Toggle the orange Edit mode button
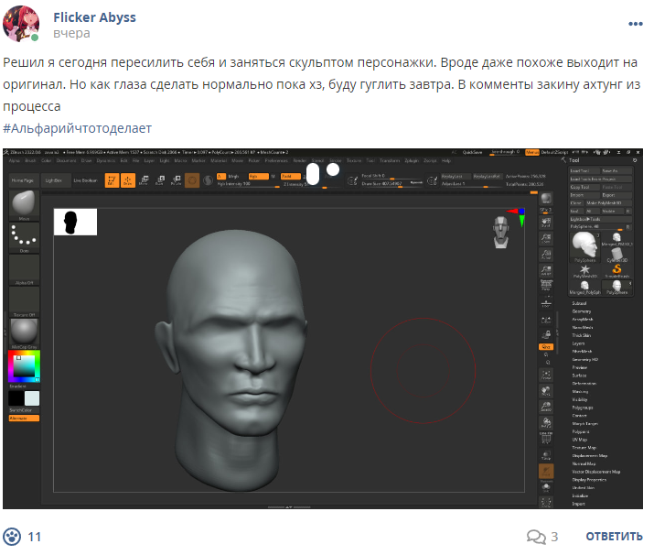This screenshot has width=654, height=555. 112,180
